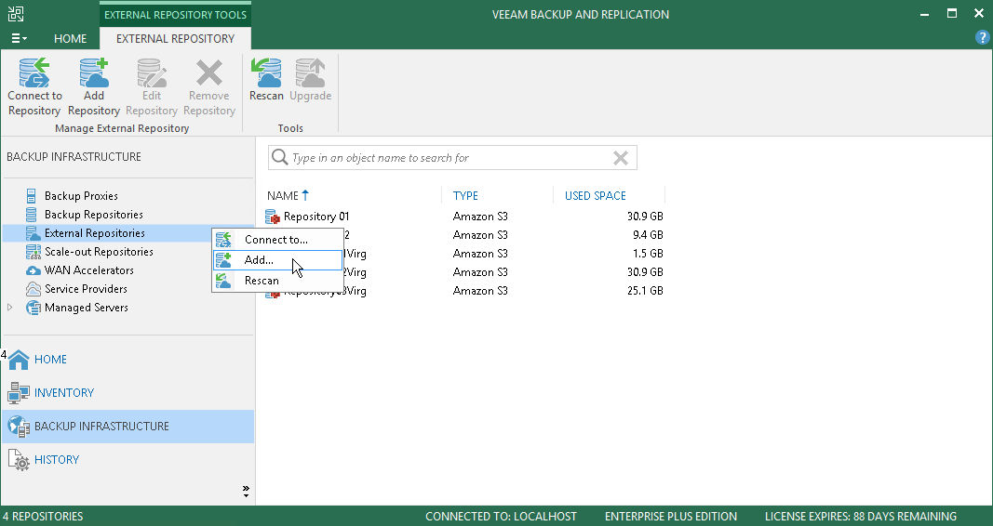Click the Scale-out Repositories icon
993x526 pixels.
coord(33,252)
